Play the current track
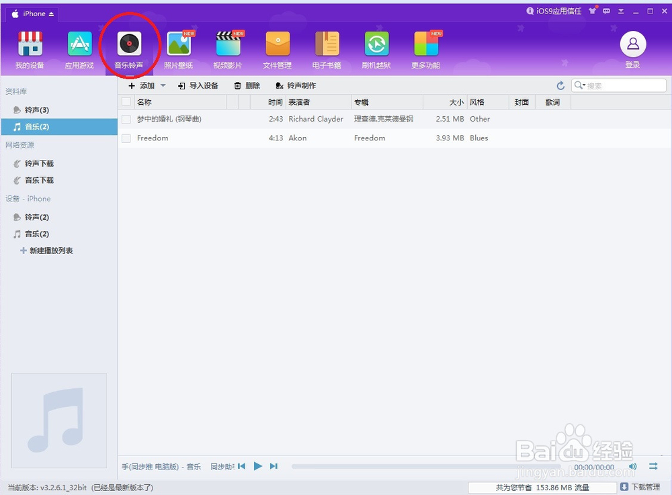The width and height of the screenshot is (672, 495). [257, 466]
